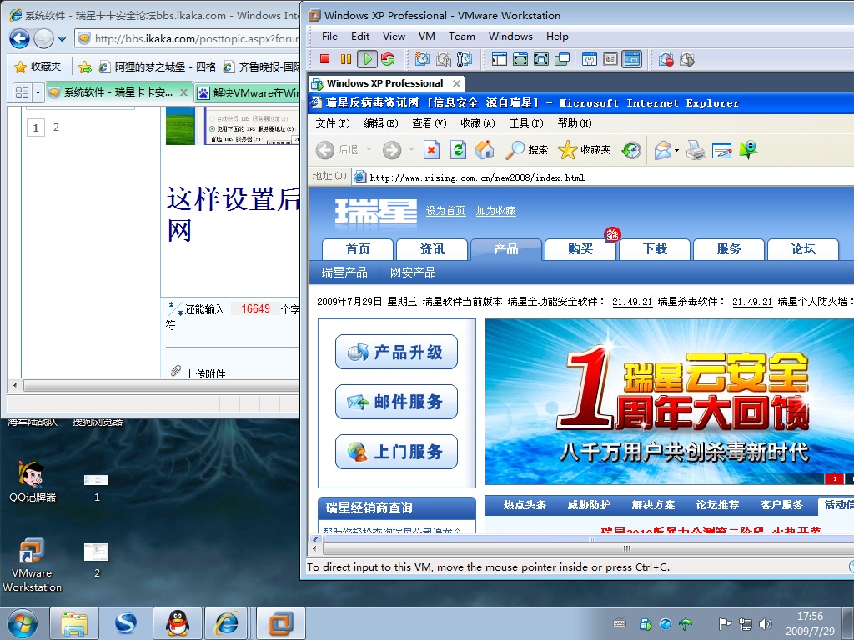Open the VMware Workstation desktop shortcut
The height and width of the screenshot is (640, 854).
pyautogui.click(x=32, y=565)
